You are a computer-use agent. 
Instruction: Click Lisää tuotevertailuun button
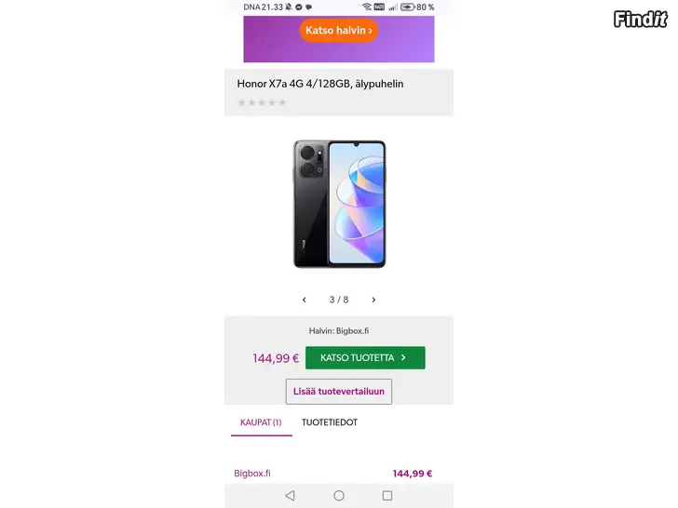point(339,392)
